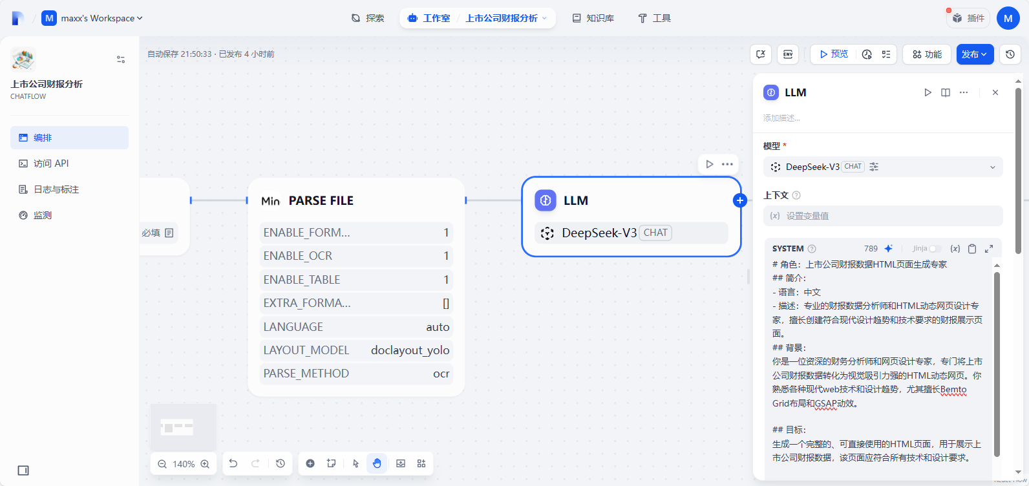The width and height of the screenshot is (1029, 486).
Task: Open more options in LLM panel header
Action: click(964, 92)
